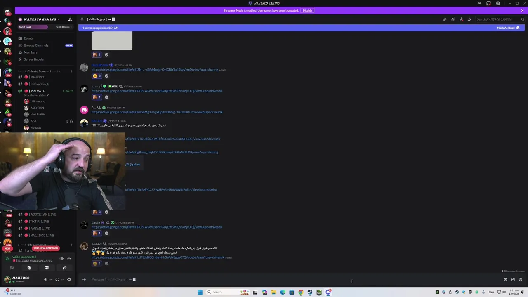Screen dimensions: 528x297
Task: Toggle reaction count 1 under SALLY's message
Action: pos(97,263)
